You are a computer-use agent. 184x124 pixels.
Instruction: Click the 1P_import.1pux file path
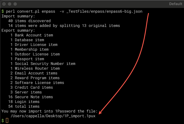coord(53,116)
